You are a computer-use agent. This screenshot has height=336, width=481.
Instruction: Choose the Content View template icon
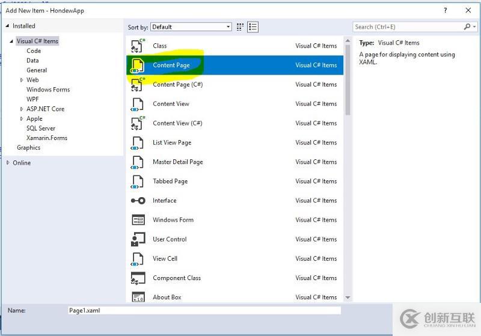138,104
